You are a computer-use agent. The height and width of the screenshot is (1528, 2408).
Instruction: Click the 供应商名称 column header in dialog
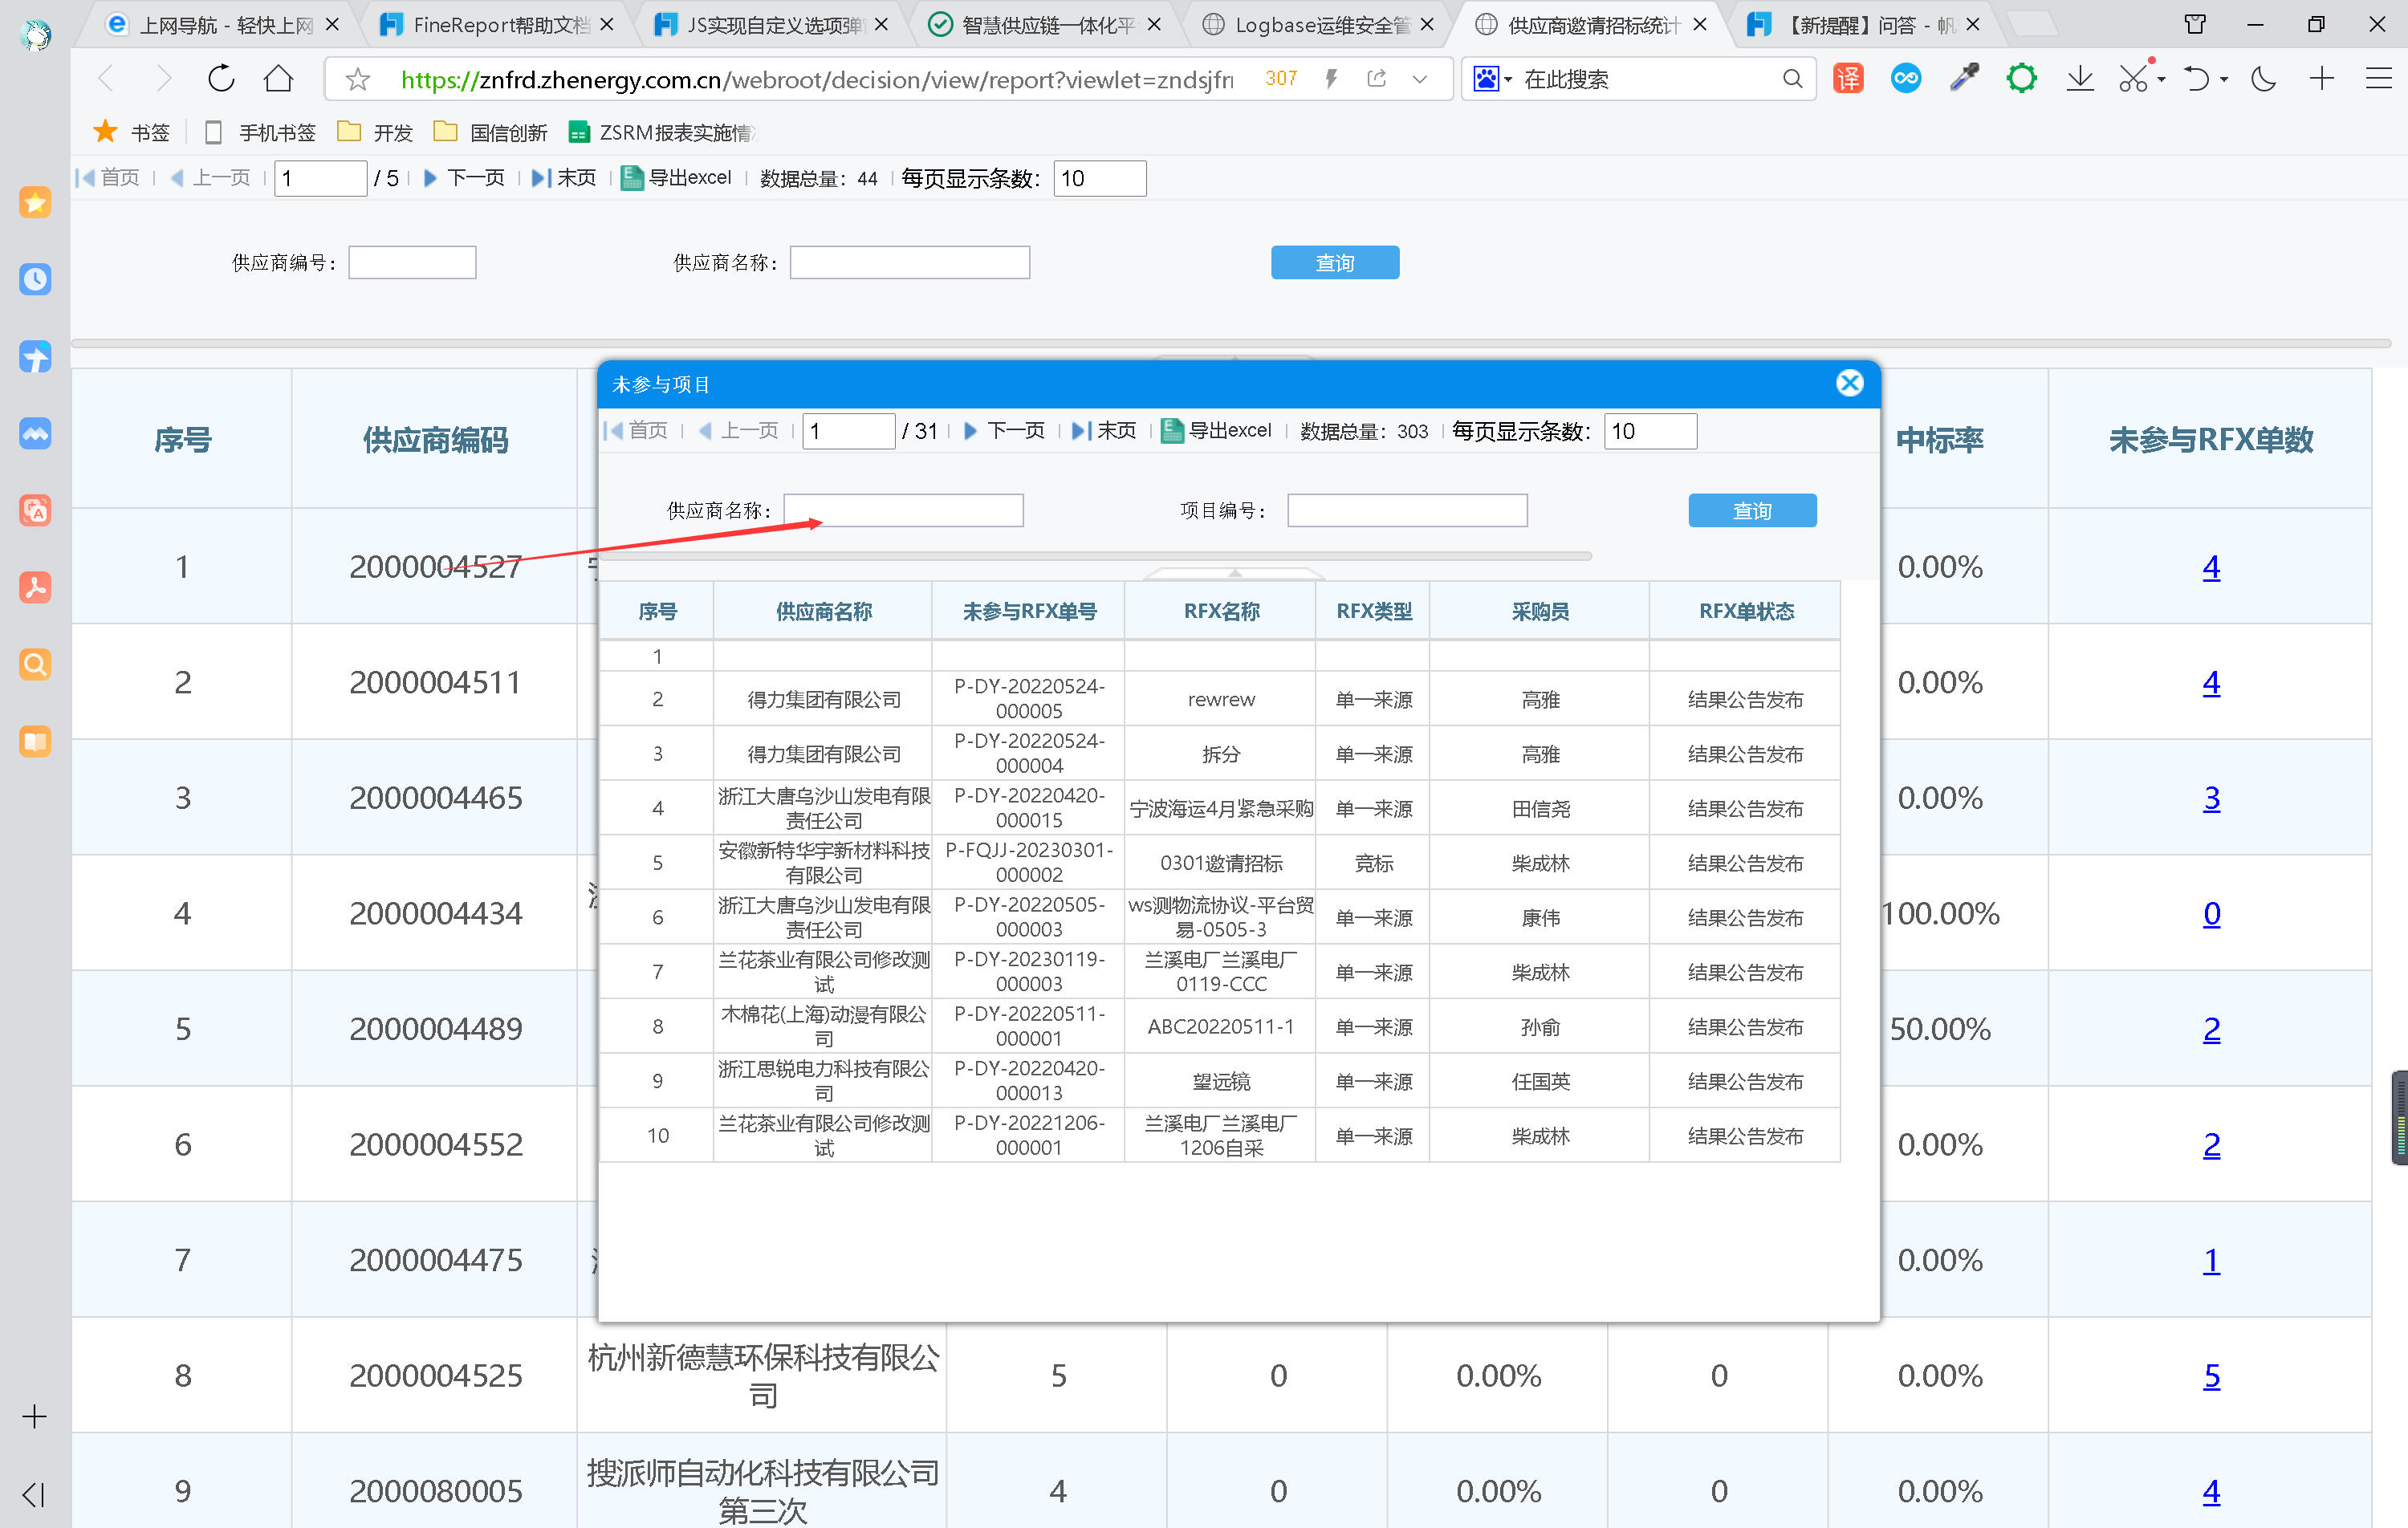tap(823, 611)
